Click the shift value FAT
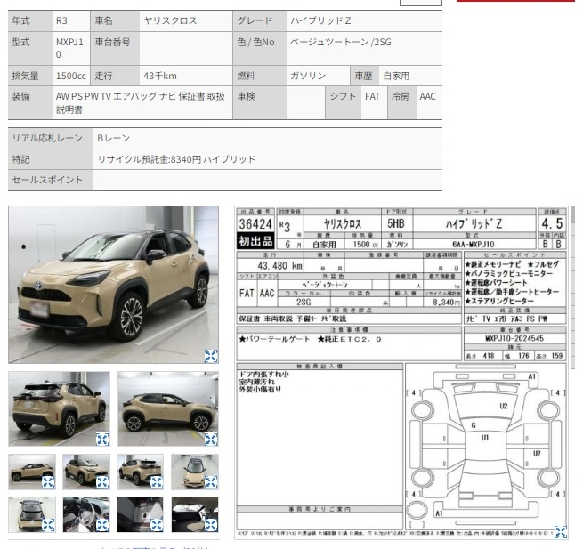583x549 pixels. pos(372,96)
